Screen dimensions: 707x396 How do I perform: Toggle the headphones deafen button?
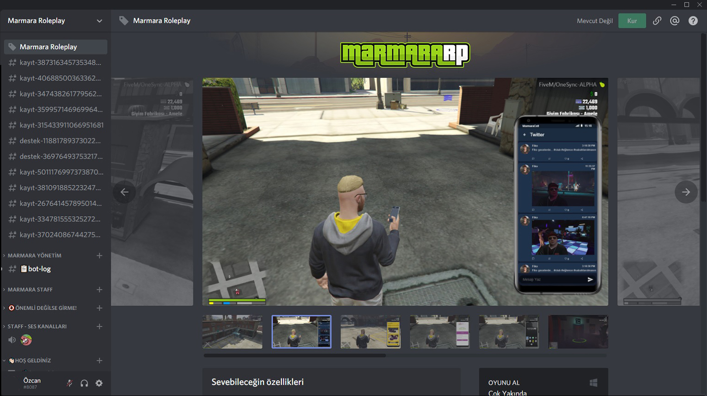tap(84, 383)
